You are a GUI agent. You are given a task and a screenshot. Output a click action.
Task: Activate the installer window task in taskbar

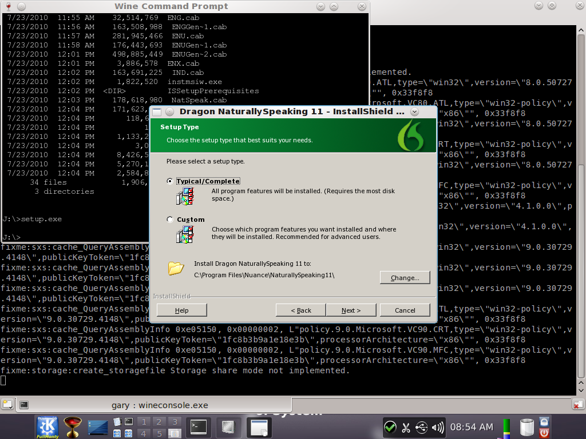259,427
